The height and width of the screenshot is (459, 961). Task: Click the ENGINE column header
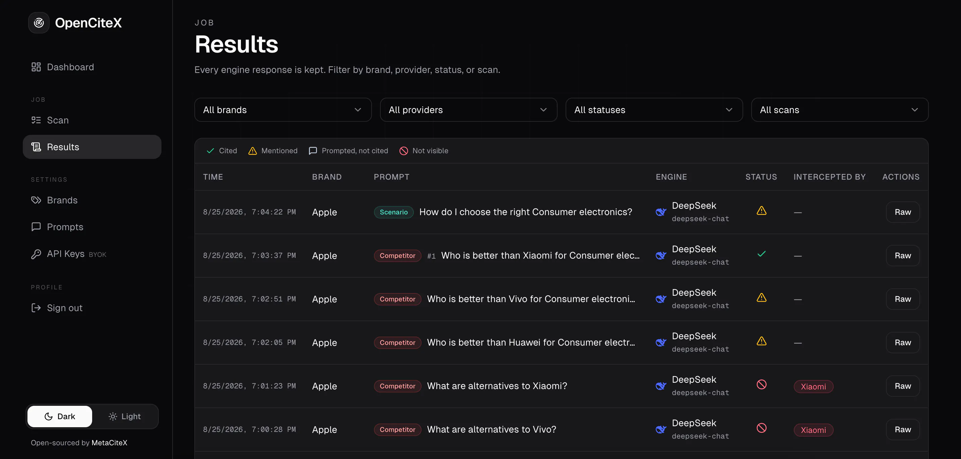point(671,177)
